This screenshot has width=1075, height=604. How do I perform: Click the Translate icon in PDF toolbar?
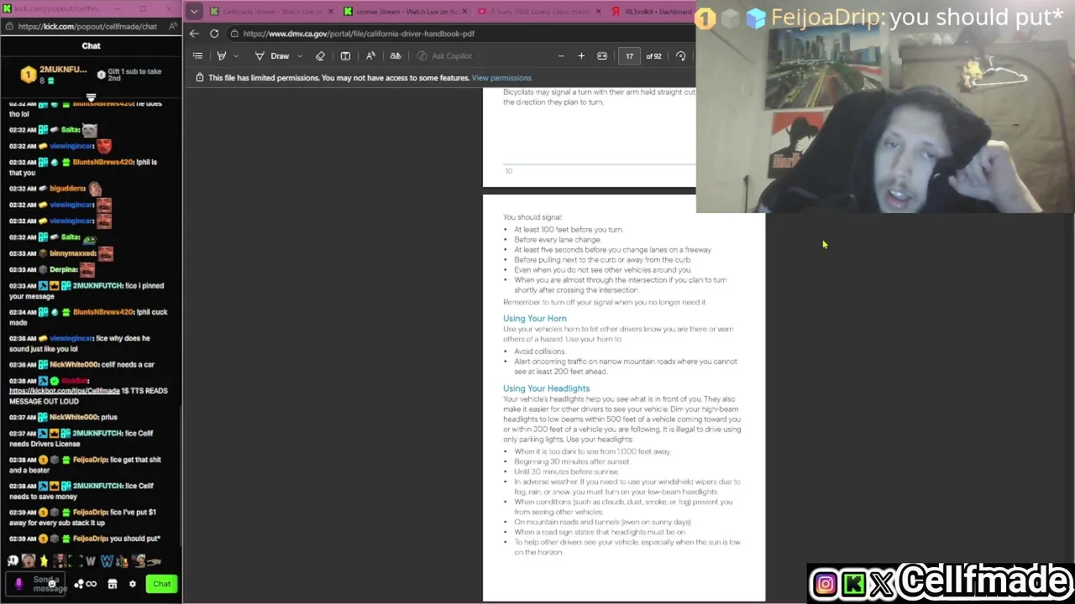coord(396,56)
